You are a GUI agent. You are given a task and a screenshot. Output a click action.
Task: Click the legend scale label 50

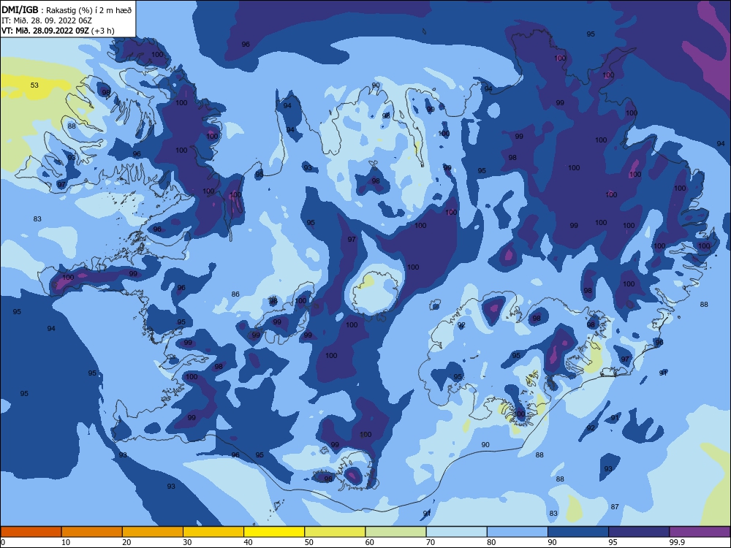[x=309, y=542]
